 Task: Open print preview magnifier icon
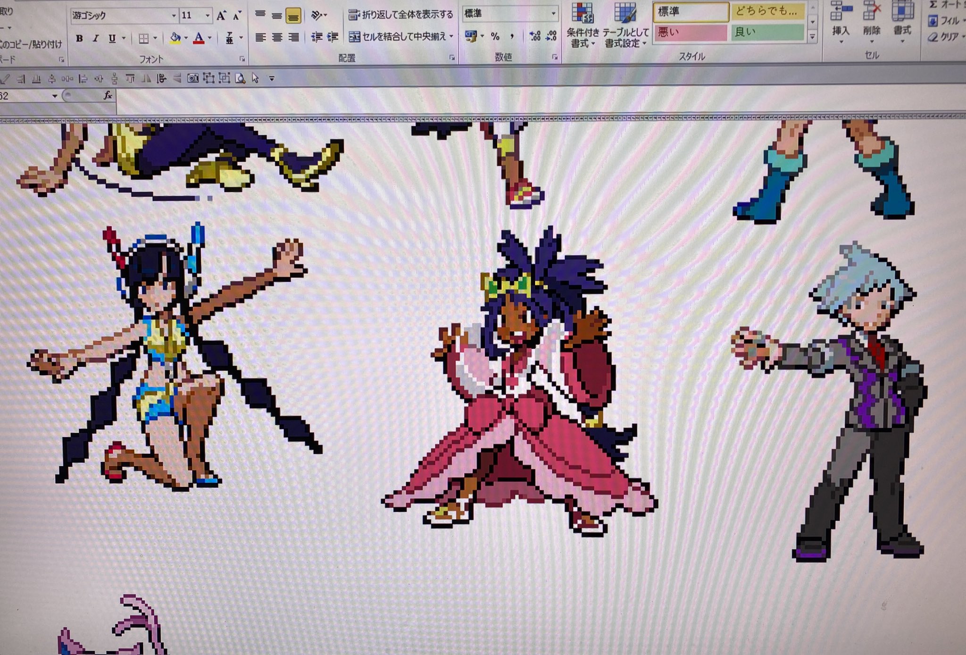(240, 78)
